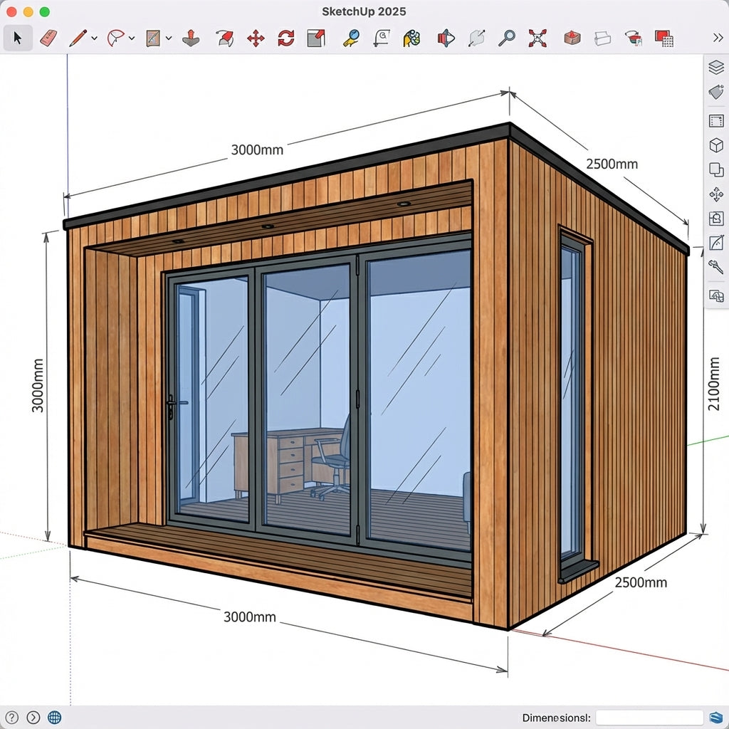
Task: Click Zoom Extents in the toolbar
Action: pyautogui.click(x=537, y=38)
